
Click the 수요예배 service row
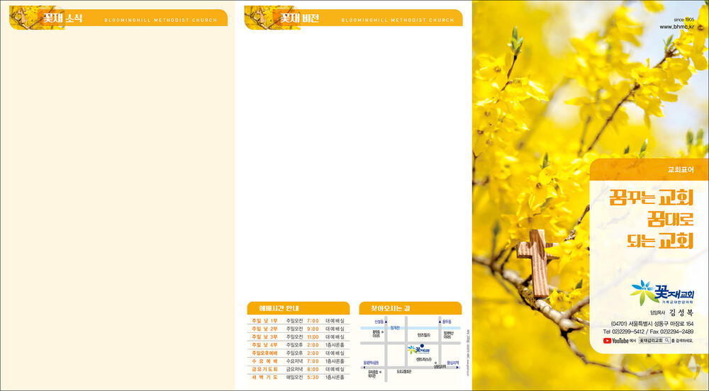[x=298, y=361]
